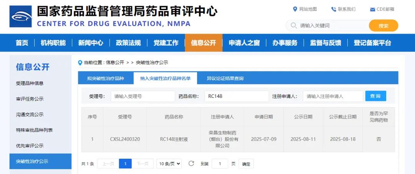Image resolution: width=415 pixels, height=174 pixels.
Task: Open 沟通交流公示 in the sidebar
Action: 30,114
